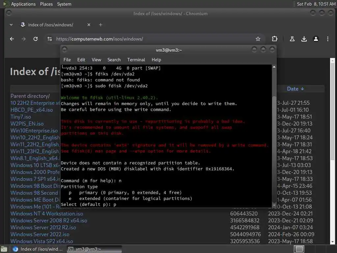Open the Windows 98 Boot Disk link
337x253 pixels.
tap(35, 186)
